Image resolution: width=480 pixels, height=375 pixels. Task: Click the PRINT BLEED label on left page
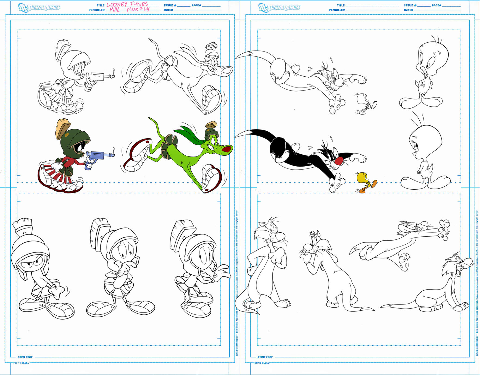[x=22, y=362]
